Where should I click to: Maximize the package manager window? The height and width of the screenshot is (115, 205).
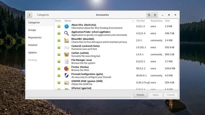pos(169,15)
